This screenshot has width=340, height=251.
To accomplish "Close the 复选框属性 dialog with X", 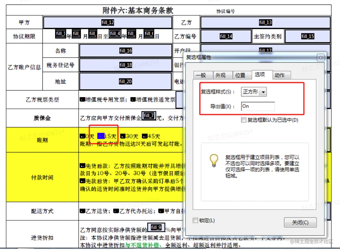I will click(320, 57).
